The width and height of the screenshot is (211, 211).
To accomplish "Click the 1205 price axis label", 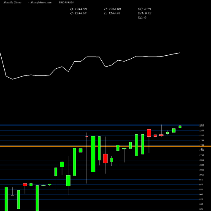I will click(202, 135).
